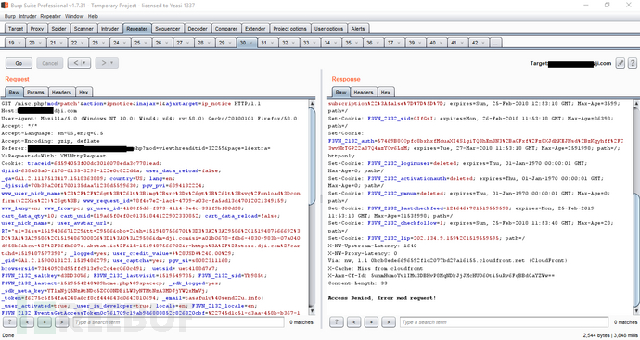Select the response Hex tab
This screenshot has height=340, width=640.
(x=386, y=92)
